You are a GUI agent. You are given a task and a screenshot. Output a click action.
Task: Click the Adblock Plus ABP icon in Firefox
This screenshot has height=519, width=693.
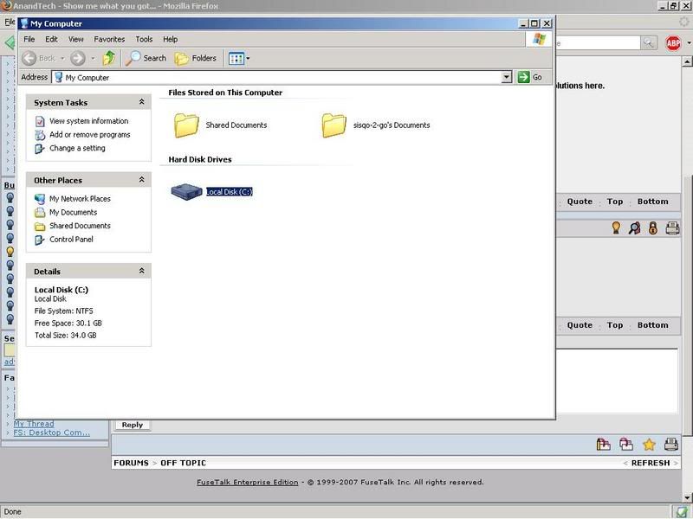pyautogui.click(x=673, y=43)
